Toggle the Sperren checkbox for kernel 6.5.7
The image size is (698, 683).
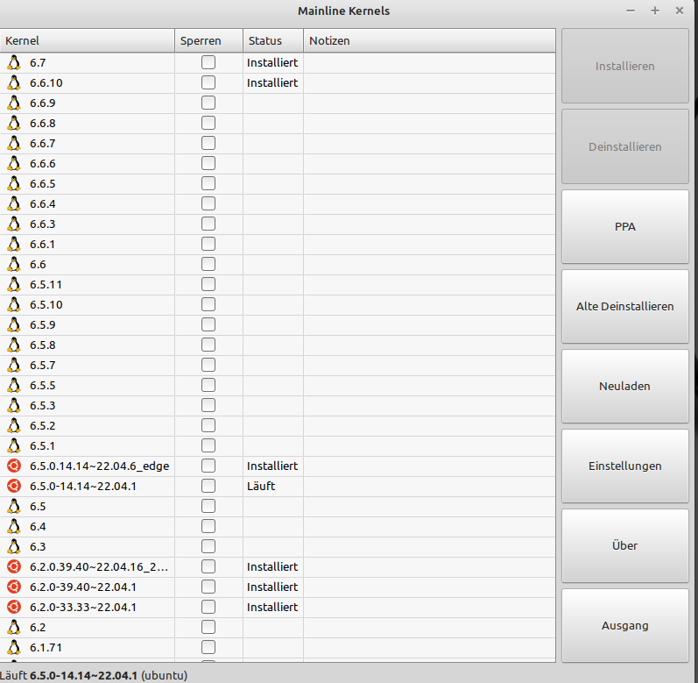point(208,365)
